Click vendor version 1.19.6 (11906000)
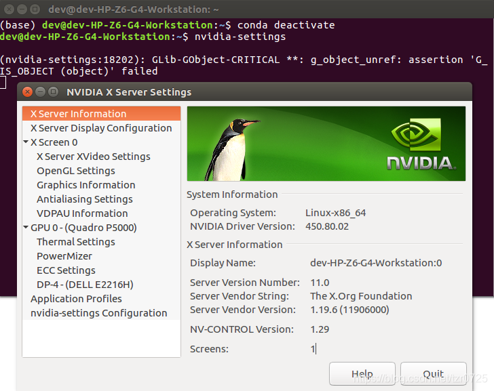Image resolution: width=494 pixels, height=391 pixels. (349, 310)
